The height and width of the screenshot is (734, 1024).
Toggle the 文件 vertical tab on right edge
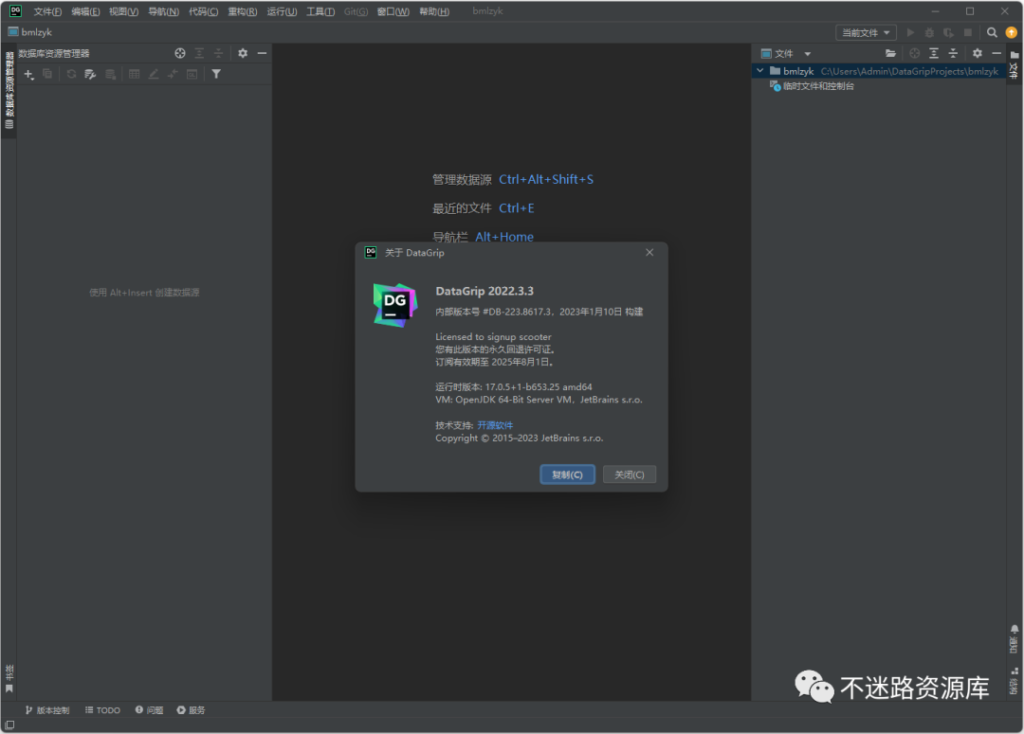pyautogui.click(x=1015, y=64)
